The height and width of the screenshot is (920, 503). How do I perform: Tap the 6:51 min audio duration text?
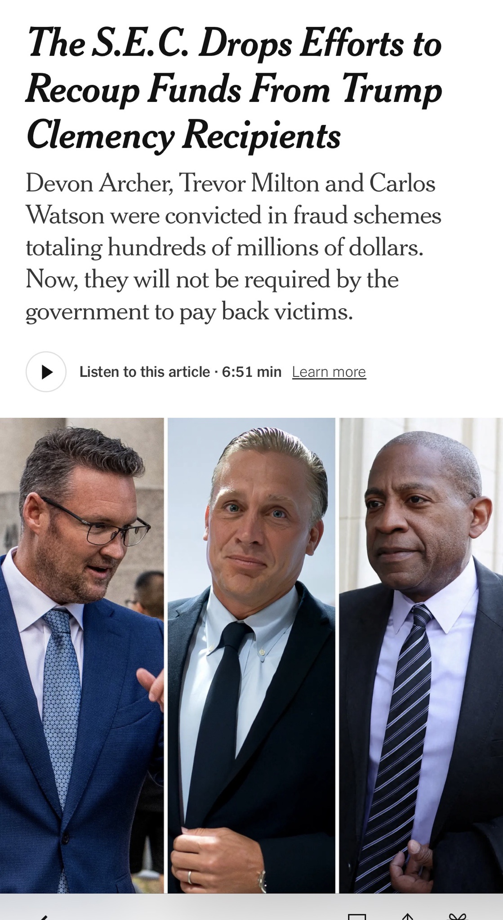pos(252,372)
